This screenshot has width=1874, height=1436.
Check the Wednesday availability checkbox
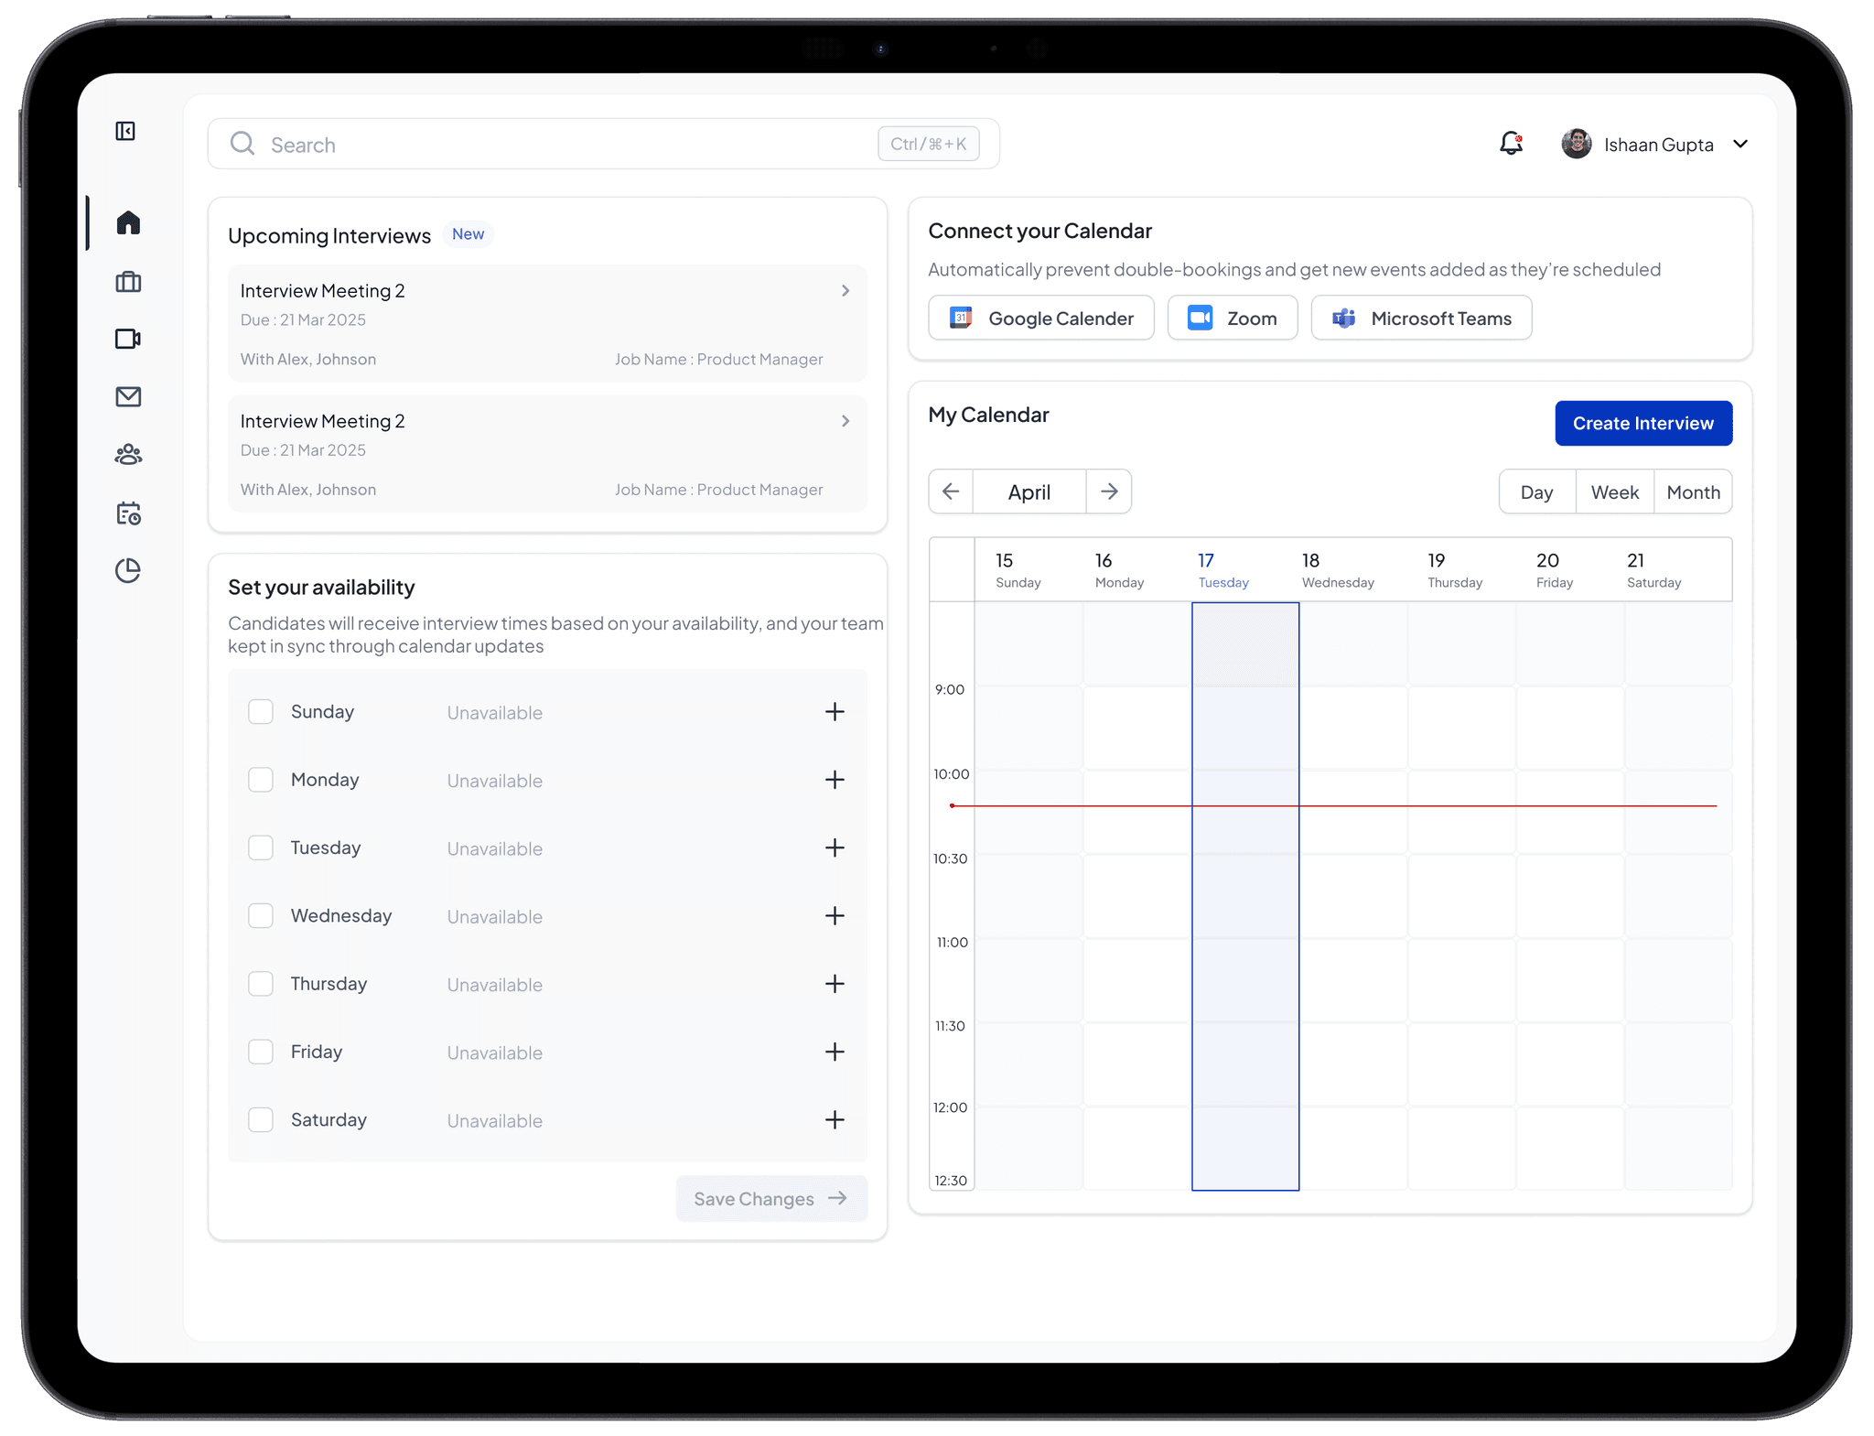[x=261, y=916]
